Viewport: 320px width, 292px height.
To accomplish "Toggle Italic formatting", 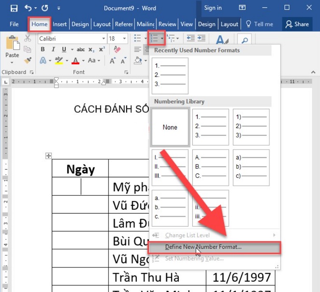I will pyautogui.click(x=53, y=50).
